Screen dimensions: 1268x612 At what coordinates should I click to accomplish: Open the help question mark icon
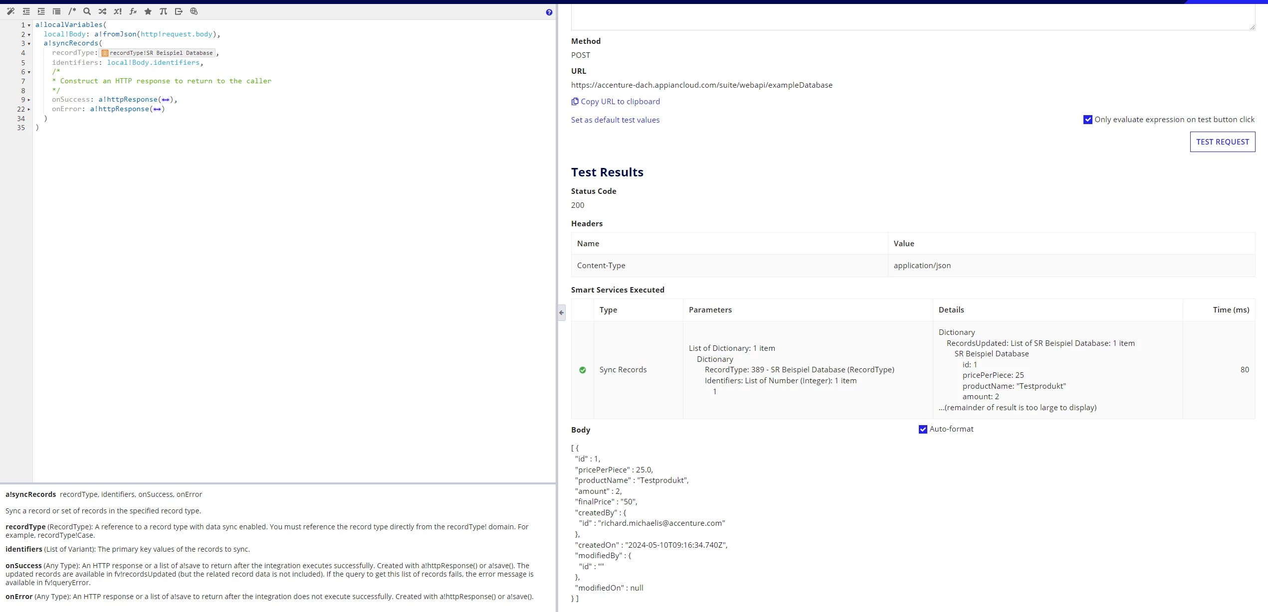(x=549, y=12)
